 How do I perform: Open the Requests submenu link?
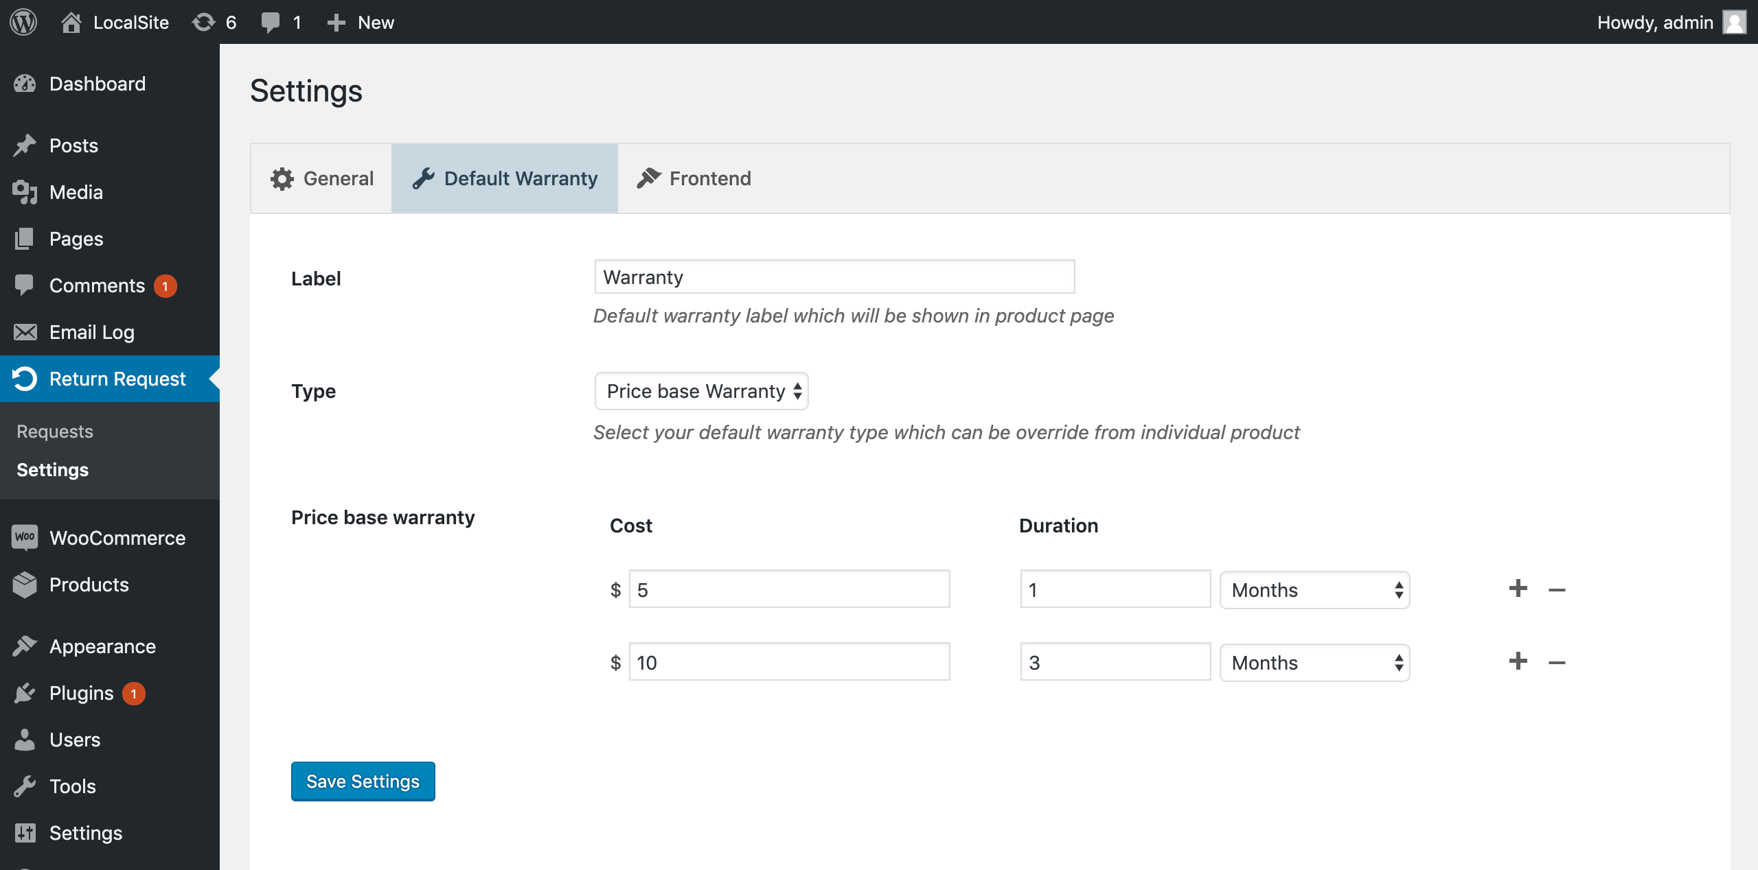coord(55,432)
